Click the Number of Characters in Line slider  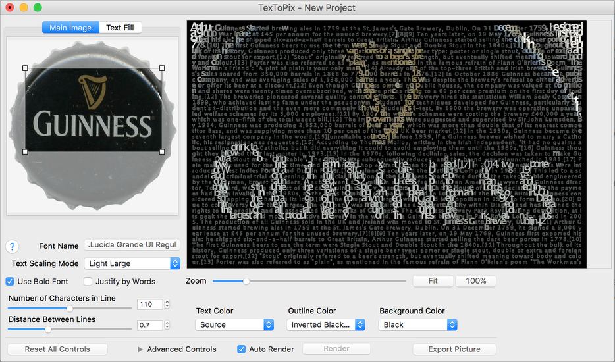(x=69, y=308)
